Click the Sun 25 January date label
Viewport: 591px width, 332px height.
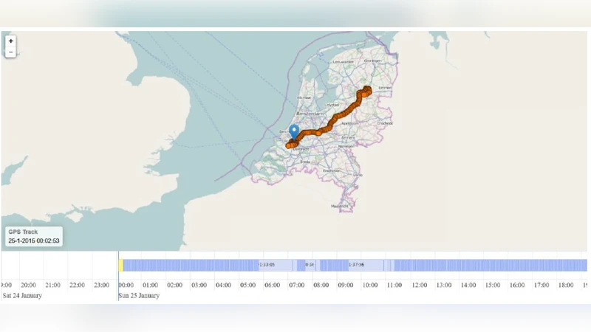(x=139, y=296)
